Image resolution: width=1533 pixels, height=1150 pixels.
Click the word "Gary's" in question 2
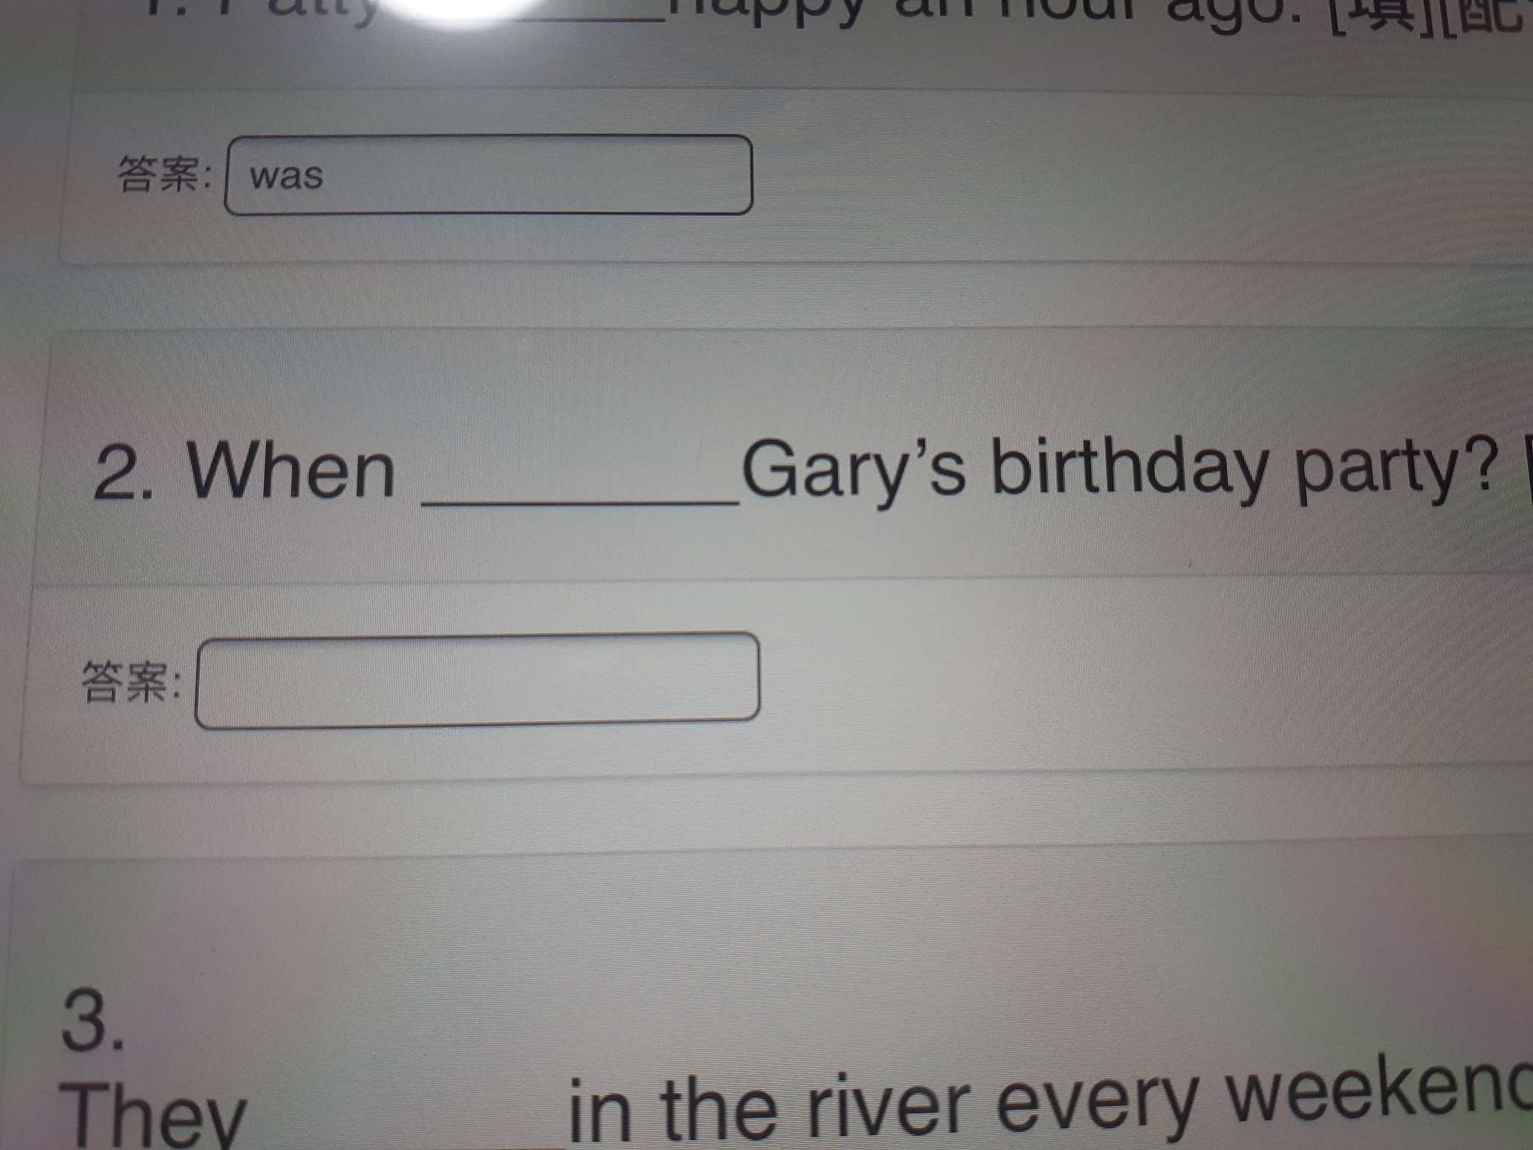point(853,471)
